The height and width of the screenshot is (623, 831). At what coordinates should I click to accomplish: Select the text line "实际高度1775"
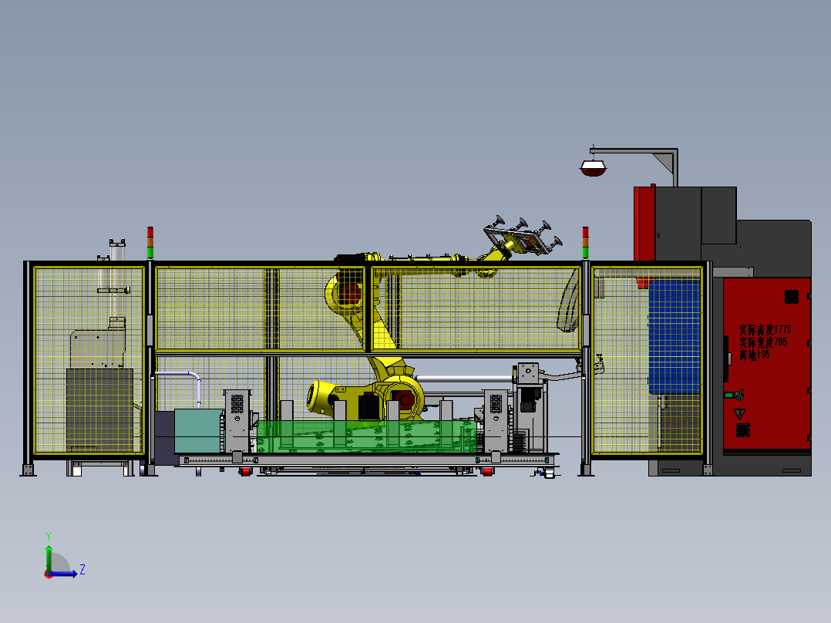765,330
